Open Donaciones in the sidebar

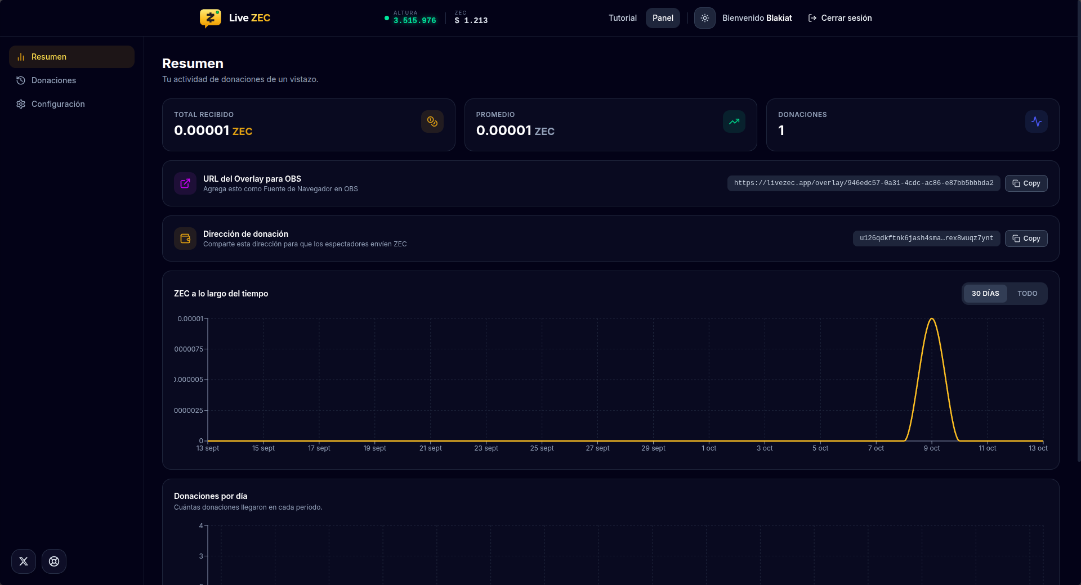(72, 80)
